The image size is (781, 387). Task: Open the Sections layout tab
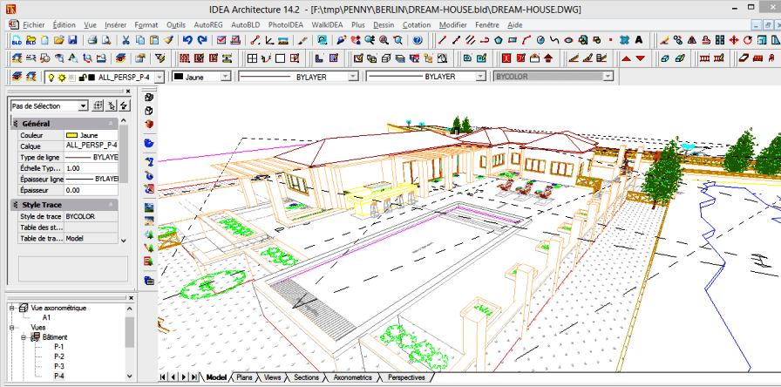click(x=306, y=377)
